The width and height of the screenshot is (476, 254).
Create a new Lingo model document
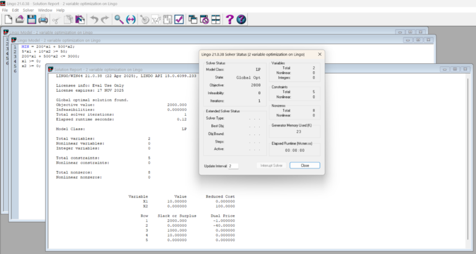coord(7,20)
